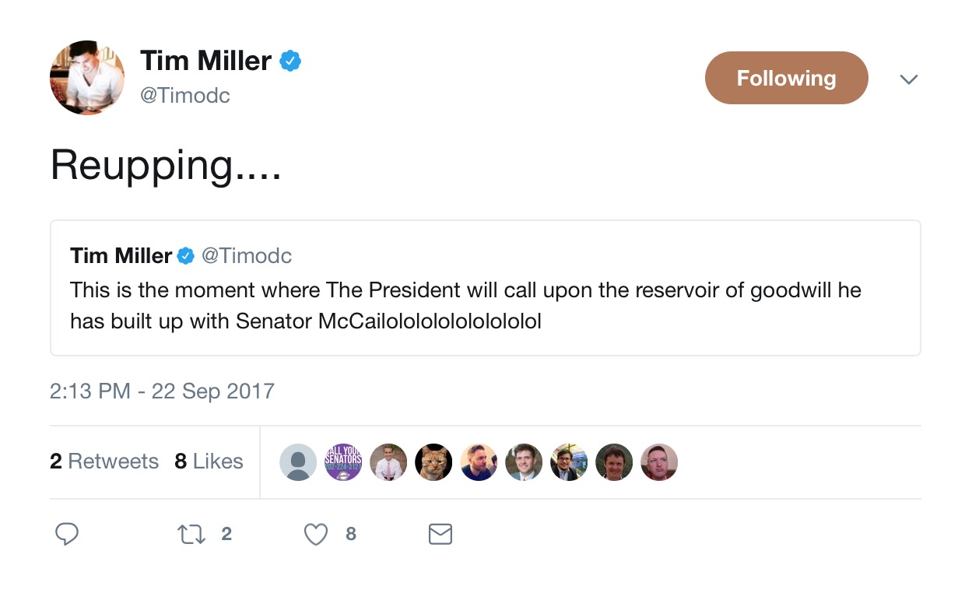Open the 8 Likes list
Image resolution: width=979 pixels, height=593 pixels.
tap(209, 461)
